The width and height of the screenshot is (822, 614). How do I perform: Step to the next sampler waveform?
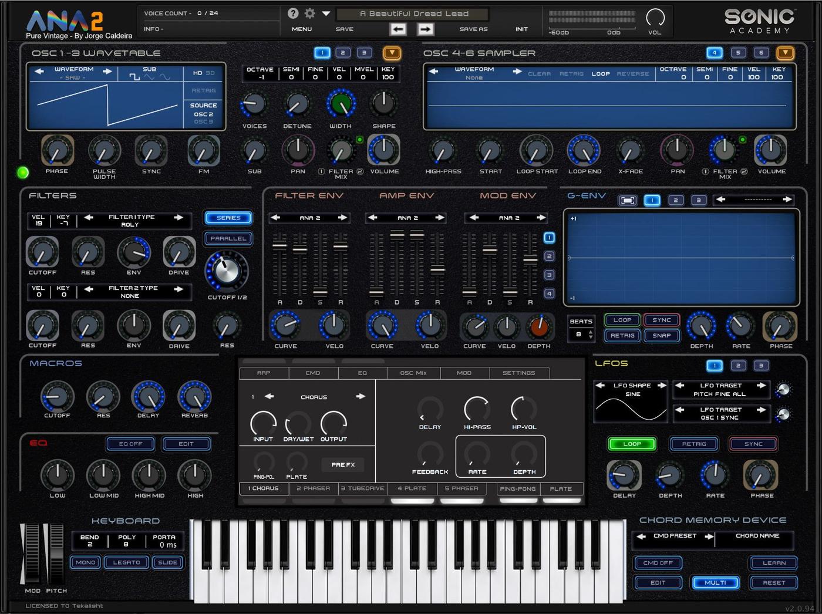tap(517, 71)
